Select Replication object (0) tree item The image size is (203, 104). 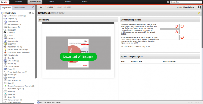15,89
